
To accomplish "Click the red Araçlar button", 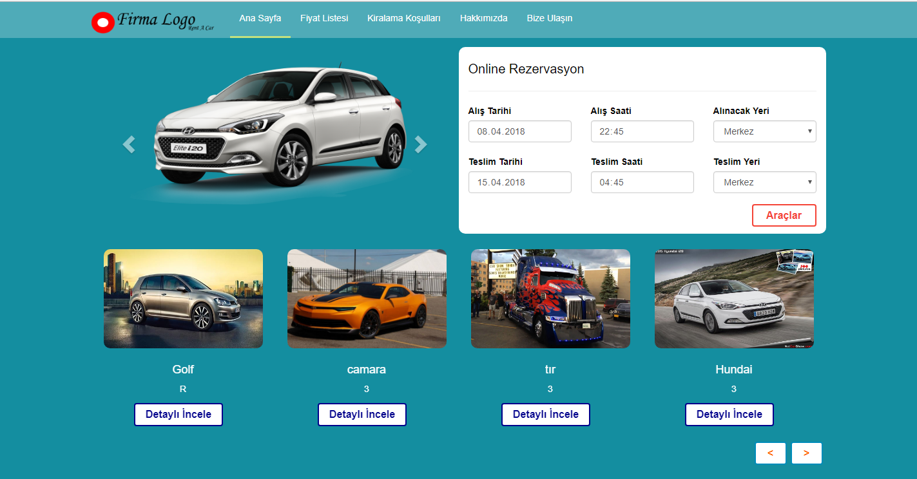I will point(784,216).
